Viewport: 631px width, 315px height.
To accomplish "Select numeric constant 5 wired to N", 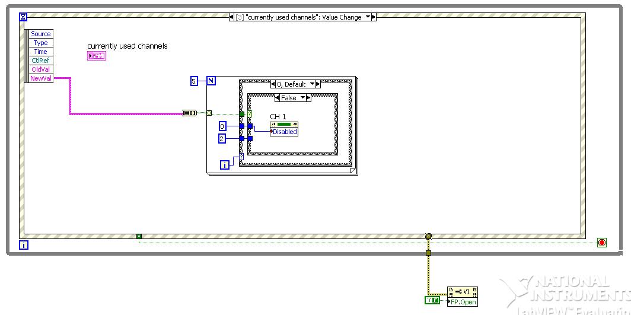I will (x=194, y=81).
